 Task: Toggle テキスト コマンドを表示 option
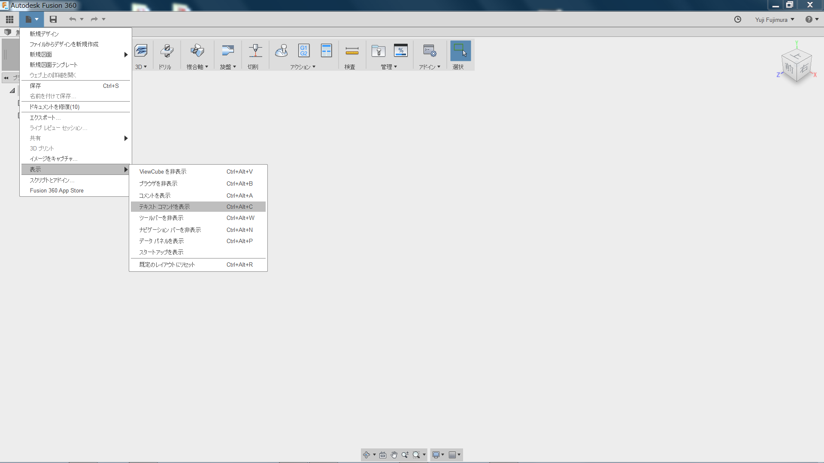(x=198, y=207)
